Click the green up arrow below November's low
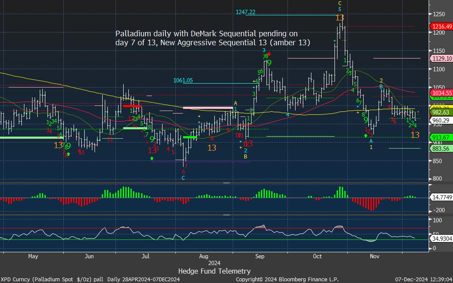Image resolution: width=453 pixels, height=283 pixels. click(365, 135)
